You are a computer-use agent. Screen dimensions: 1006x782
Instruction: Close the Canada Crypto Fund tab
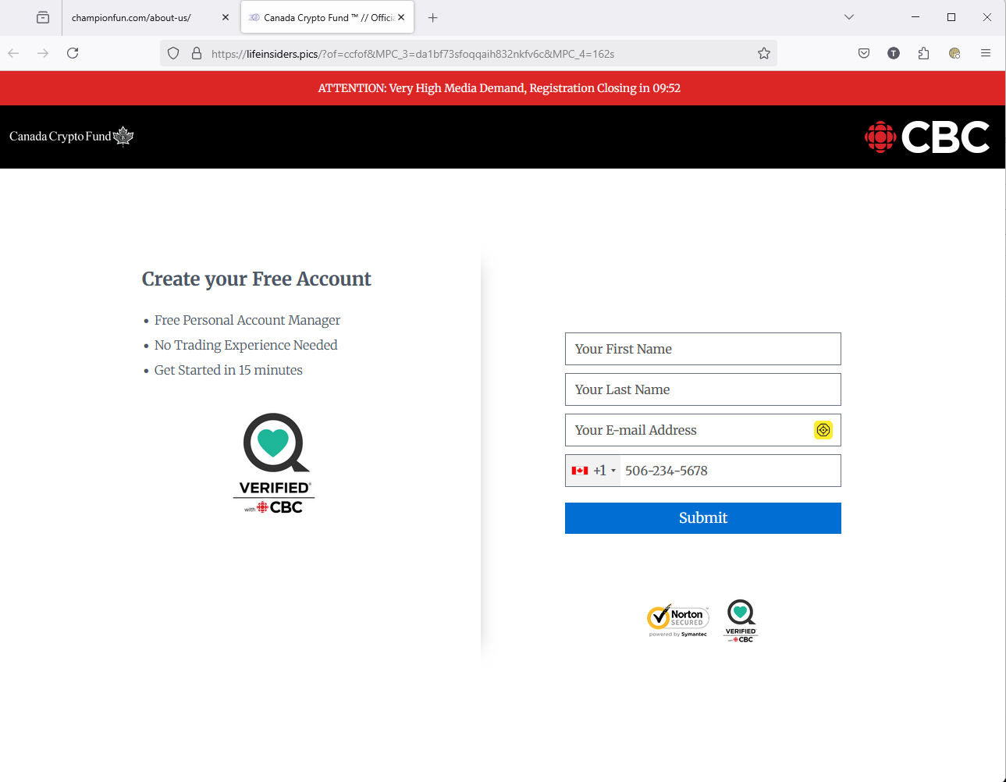tap(401, 17)
